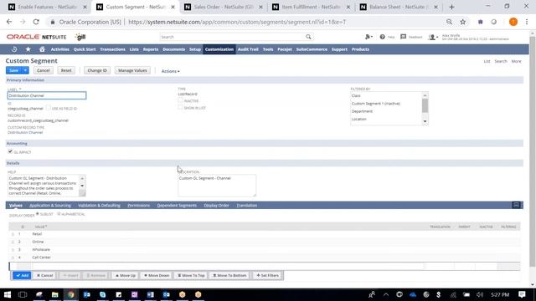Click the Oracle NetSuite logo
536x301 pixels.
[x=37, y=37]
